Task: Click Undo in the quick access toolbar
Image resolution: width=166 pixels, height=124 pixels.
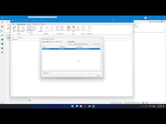Action: (19, 20)
